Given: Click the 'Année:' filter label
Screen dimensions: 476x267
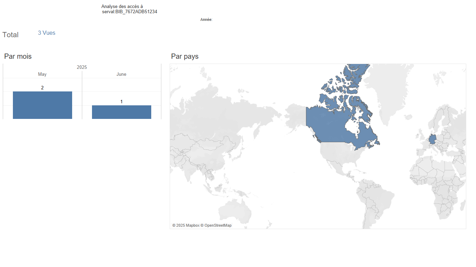Looking at the screenshot, I should point(206,20).
